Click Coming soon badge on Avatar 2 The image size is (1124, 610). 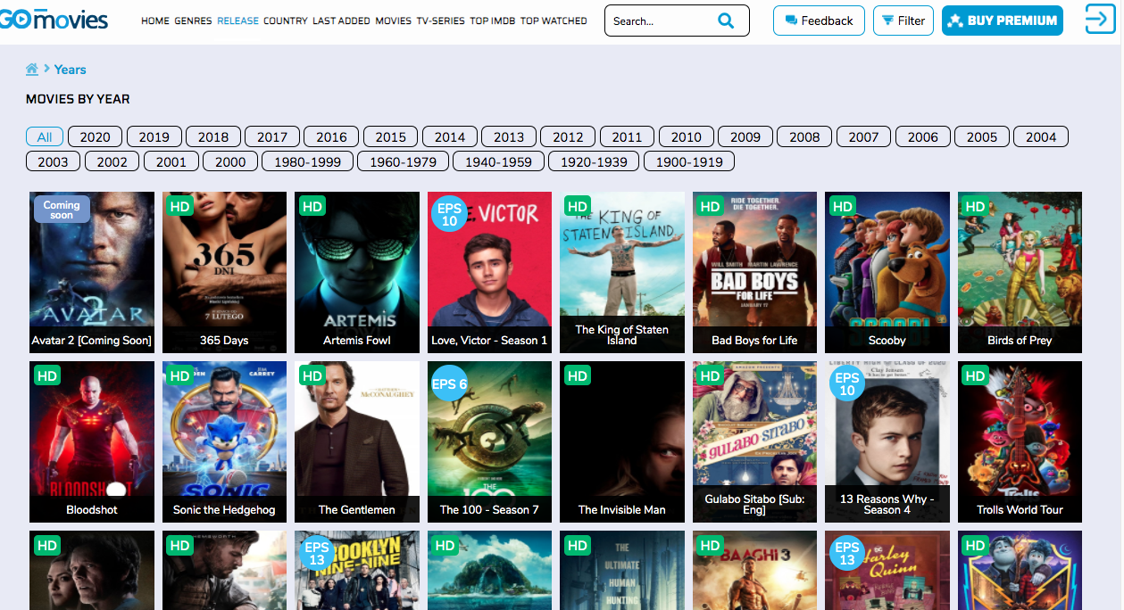tap(62, 210)
